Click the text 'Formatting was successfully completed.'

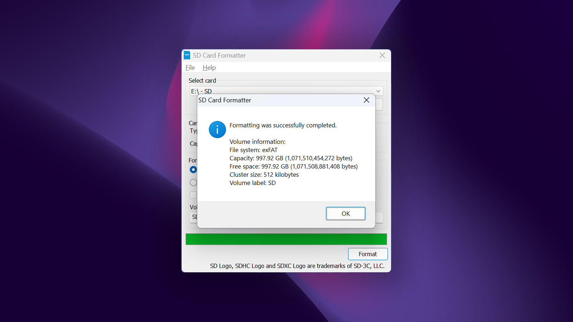coord(283,125)
